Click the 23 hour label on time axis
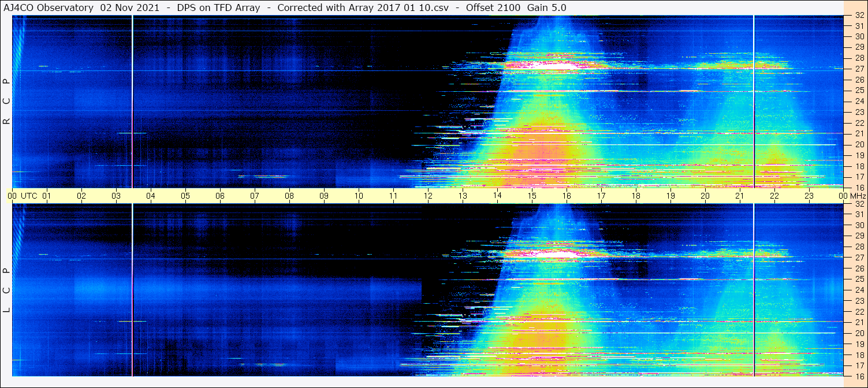The width and height of the screenshot is (868, 388). (x=809, y=196)
